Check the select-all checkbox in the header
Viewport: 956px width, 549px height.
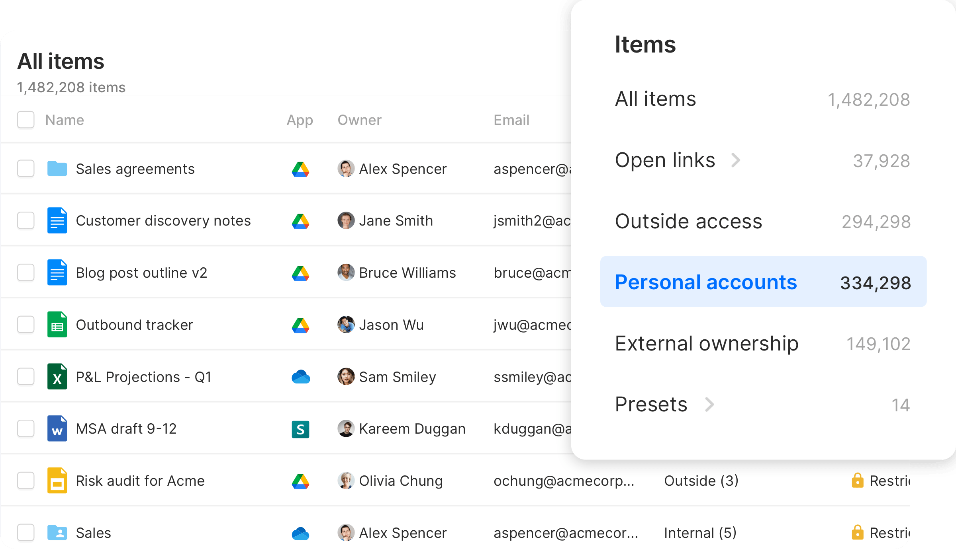click(25, 120)
